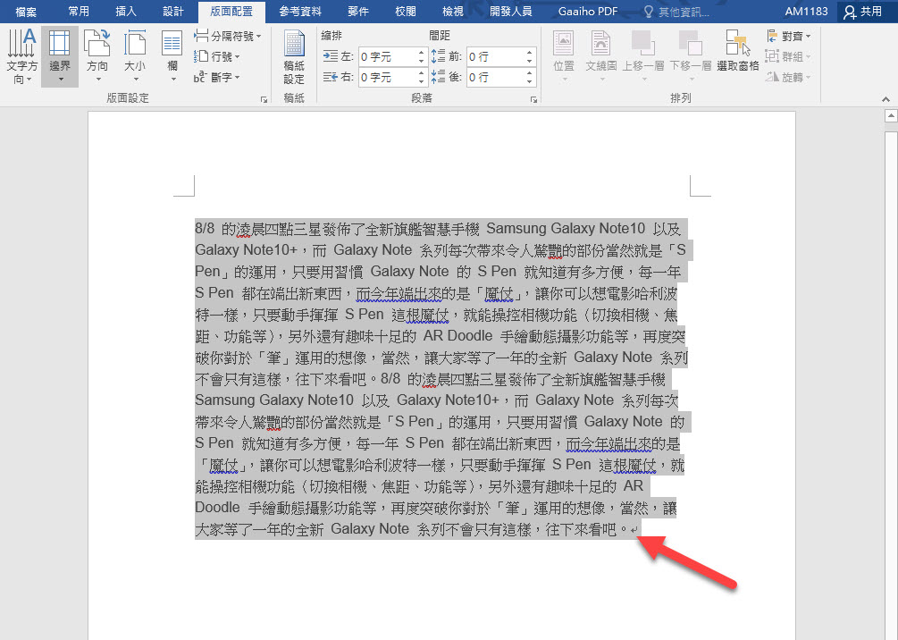Open the 版面設定 dialog launcher
This screenshot has width=898, height=640.
click(x=264, y=100)
